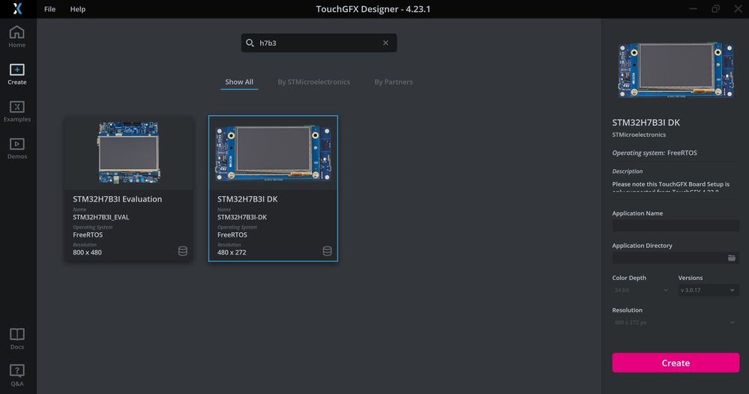Browse for Application Directory folder icon
Viewport: 749px width, 394px height.
731,258
